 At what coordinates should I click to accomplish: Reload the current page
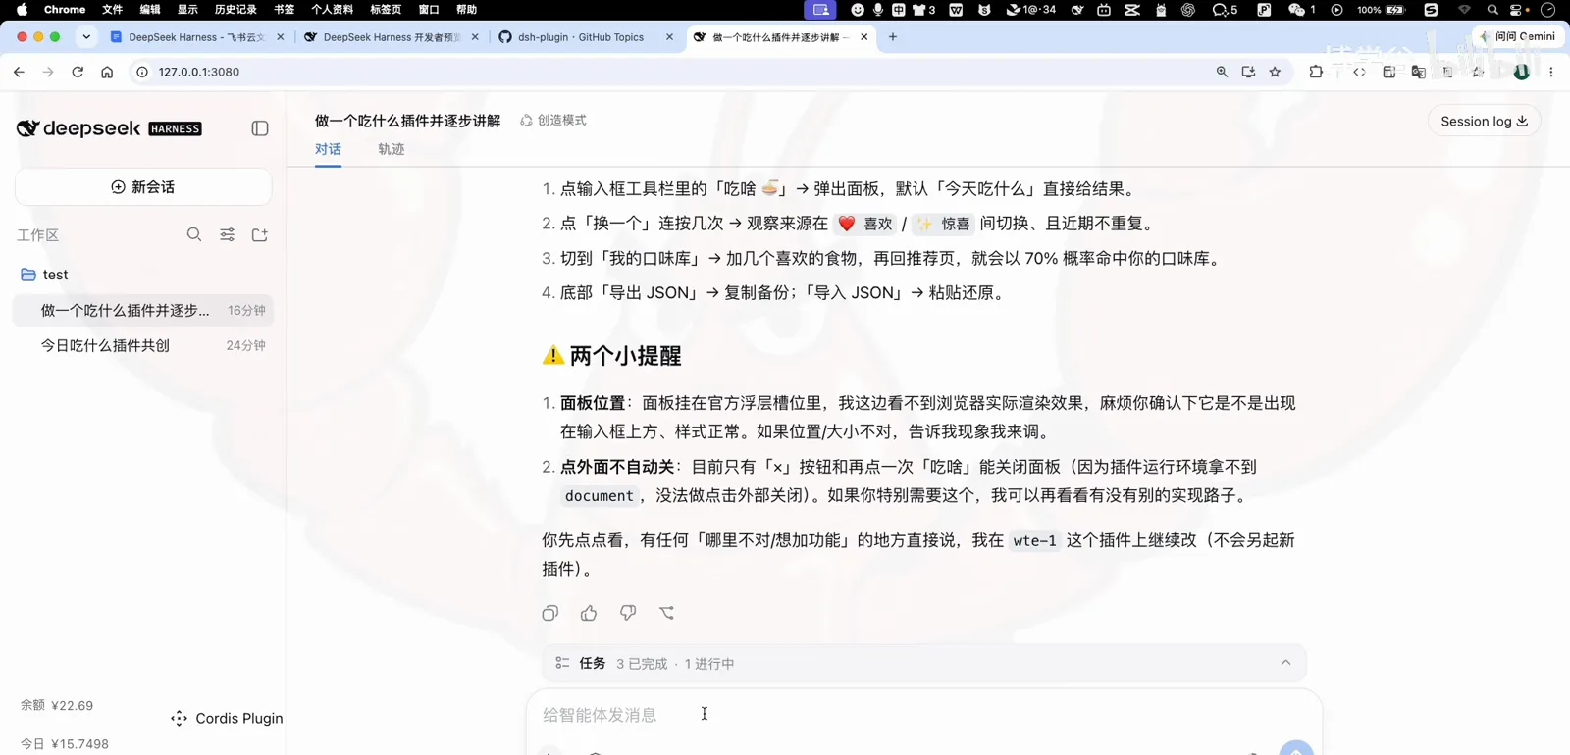(78, 72)
